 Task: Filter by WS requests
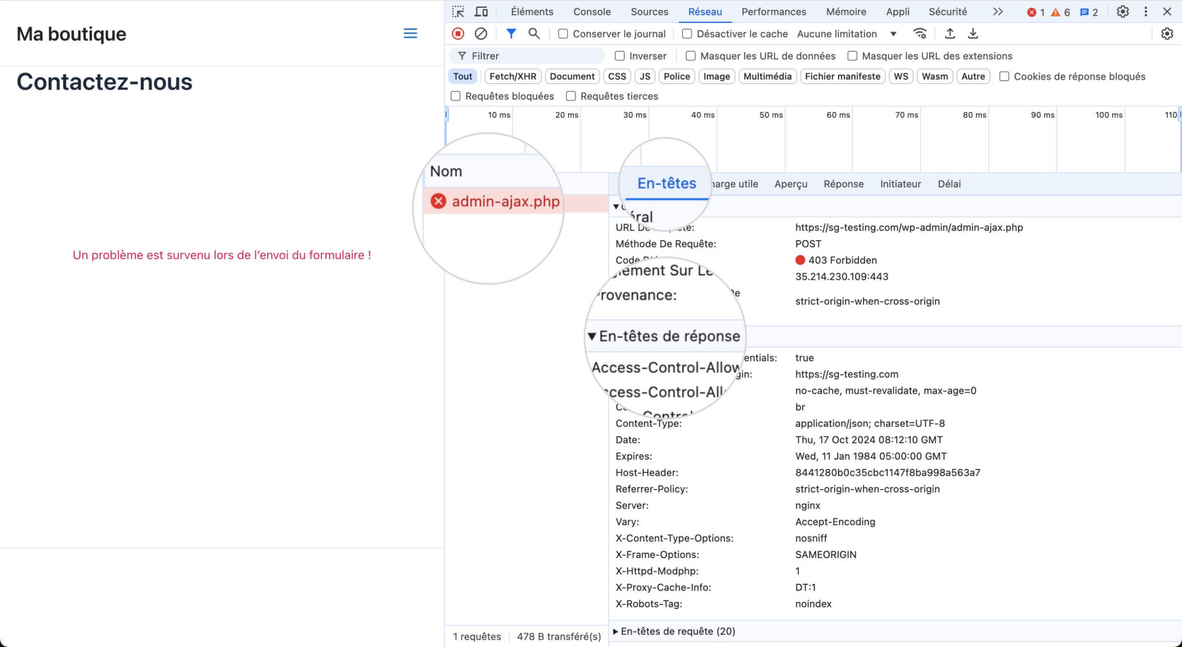tap(901, 76)
